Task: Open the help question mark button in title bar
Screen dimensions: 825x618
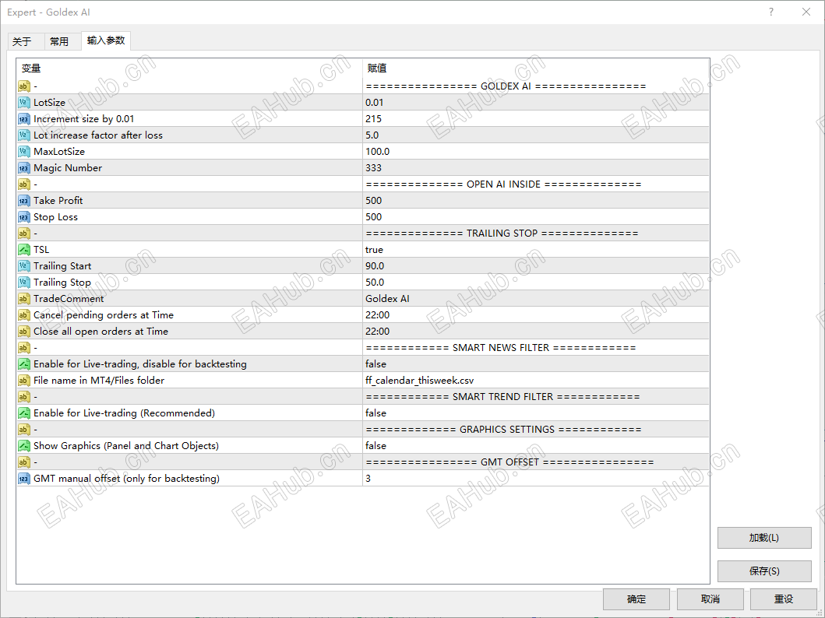Action: 771,12
